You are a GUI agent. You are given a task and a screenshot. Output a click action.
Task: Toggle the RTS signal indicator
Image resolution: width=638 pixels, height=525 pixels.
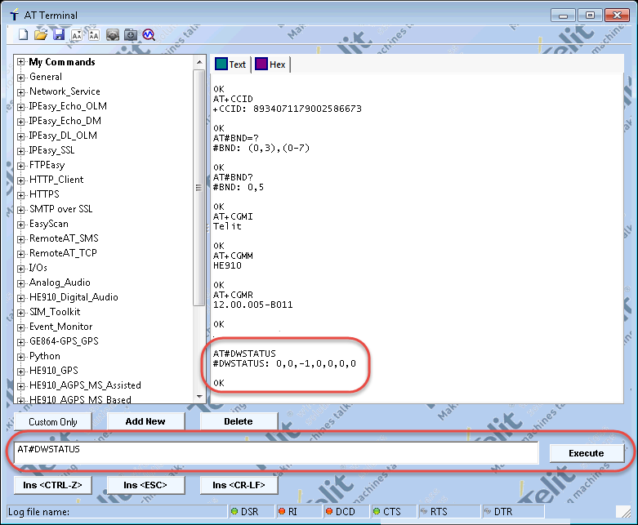[442, 512]
